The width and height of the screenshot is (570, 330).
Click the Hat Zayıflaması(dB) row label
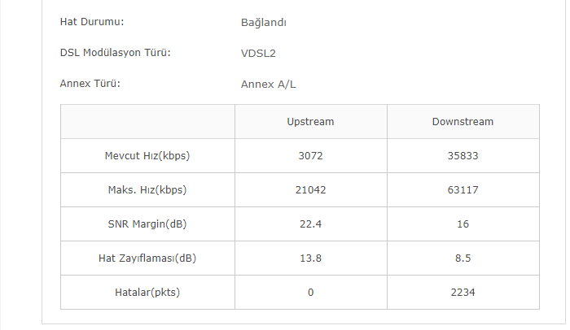(x=147, y=258)
